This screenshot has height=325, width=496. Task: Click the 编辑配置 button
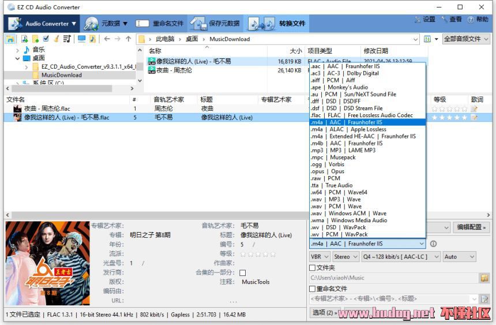click(x=471, y=227)
